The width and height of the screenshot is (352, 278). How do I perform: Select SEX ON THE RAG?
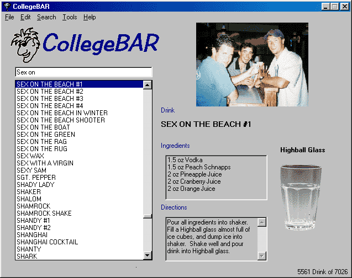point(79,142)
